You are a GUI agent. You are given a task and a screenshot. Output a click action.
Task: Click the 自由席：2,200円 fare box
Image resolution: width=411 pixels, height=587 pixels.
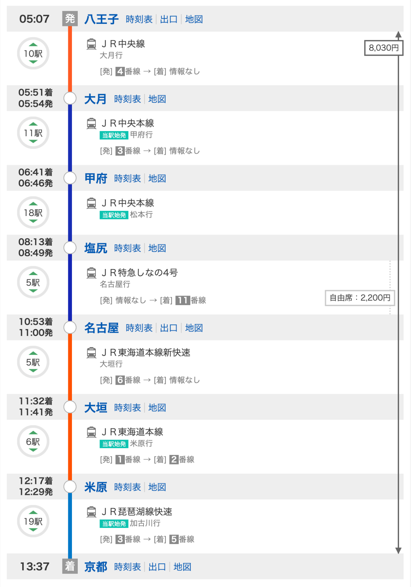click(x=360, y=298)
